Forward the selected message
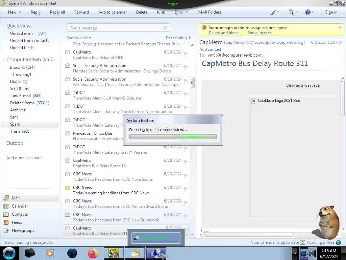The image size is (346, 260). click(81, 12)
